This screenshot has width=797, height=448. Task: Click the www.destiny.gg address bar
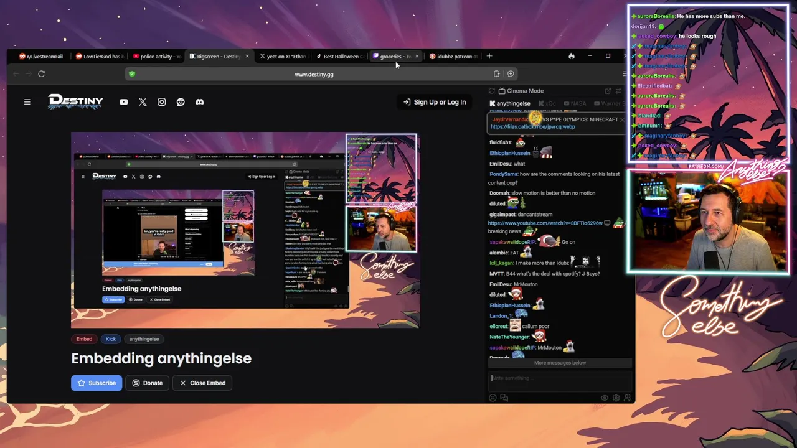click(314, 74)
